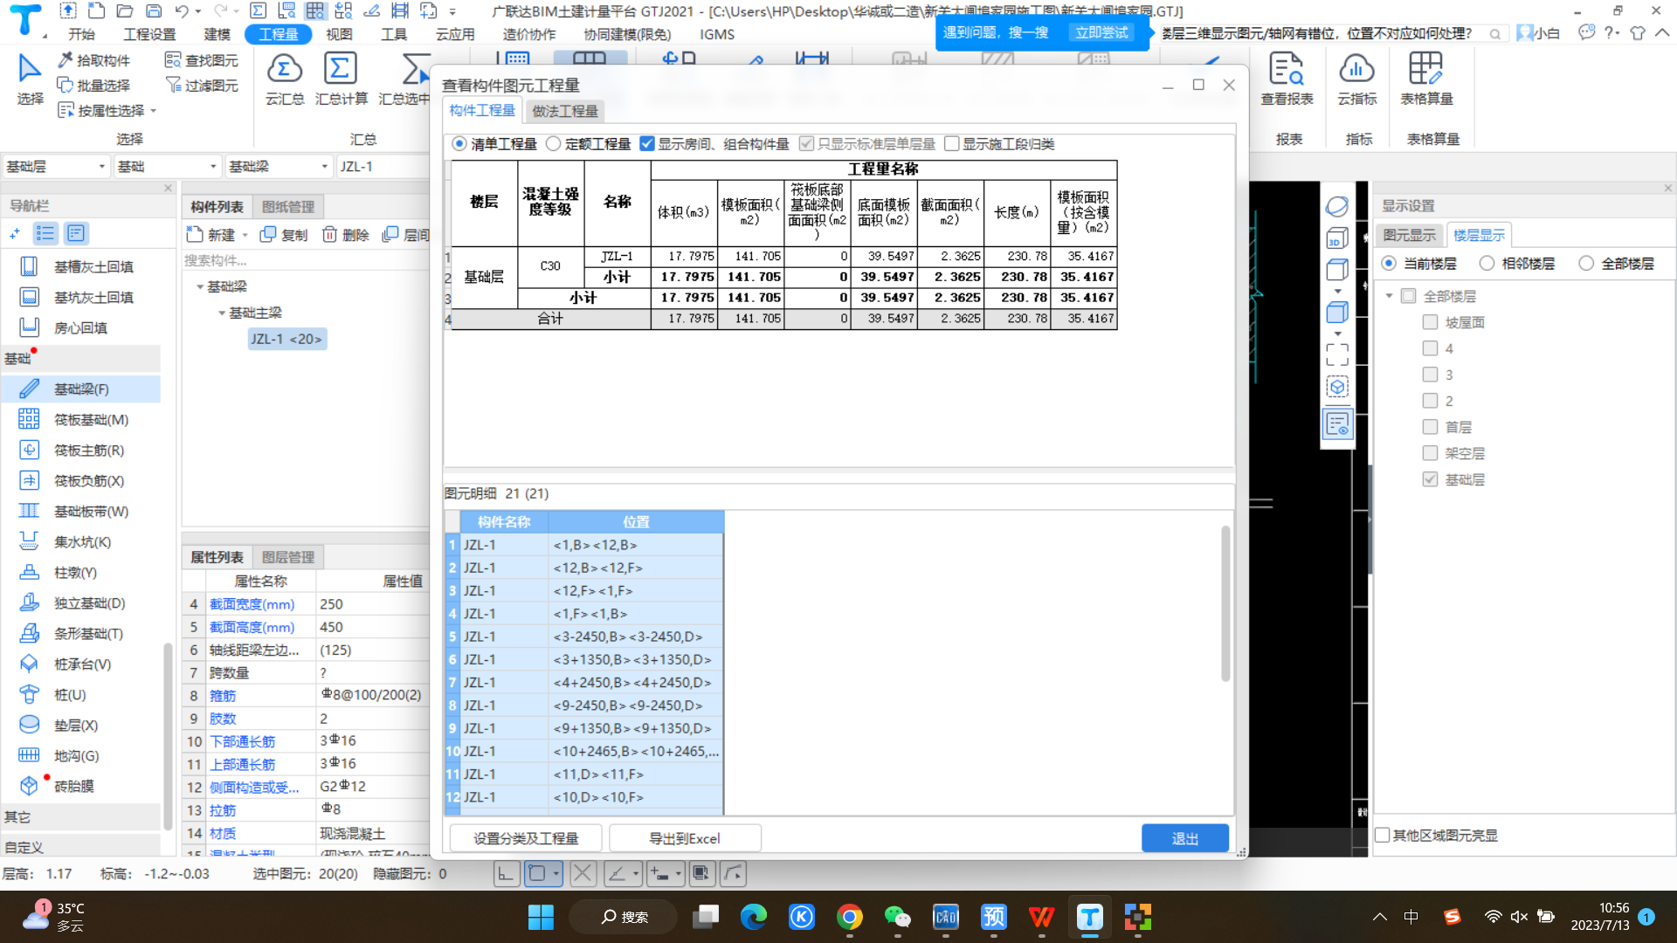Switch to 图纸管理 tab
Viewport: 1677px width, 943px height.
point(287,207)
